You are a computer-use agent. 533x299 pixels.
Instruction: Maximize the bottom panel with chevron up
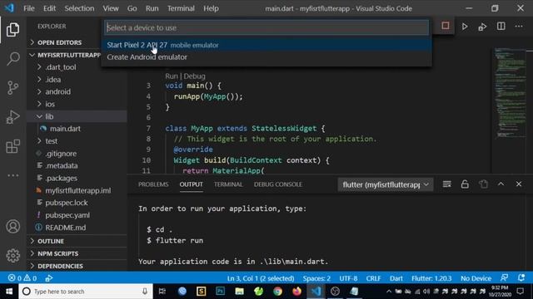pos(501,184)
